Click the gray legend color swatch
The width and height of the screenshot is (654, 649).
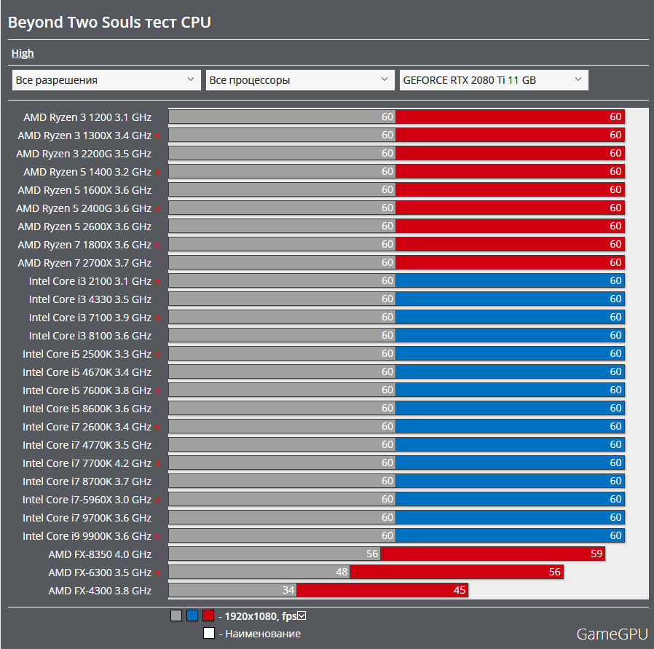[x=176, y=615]
